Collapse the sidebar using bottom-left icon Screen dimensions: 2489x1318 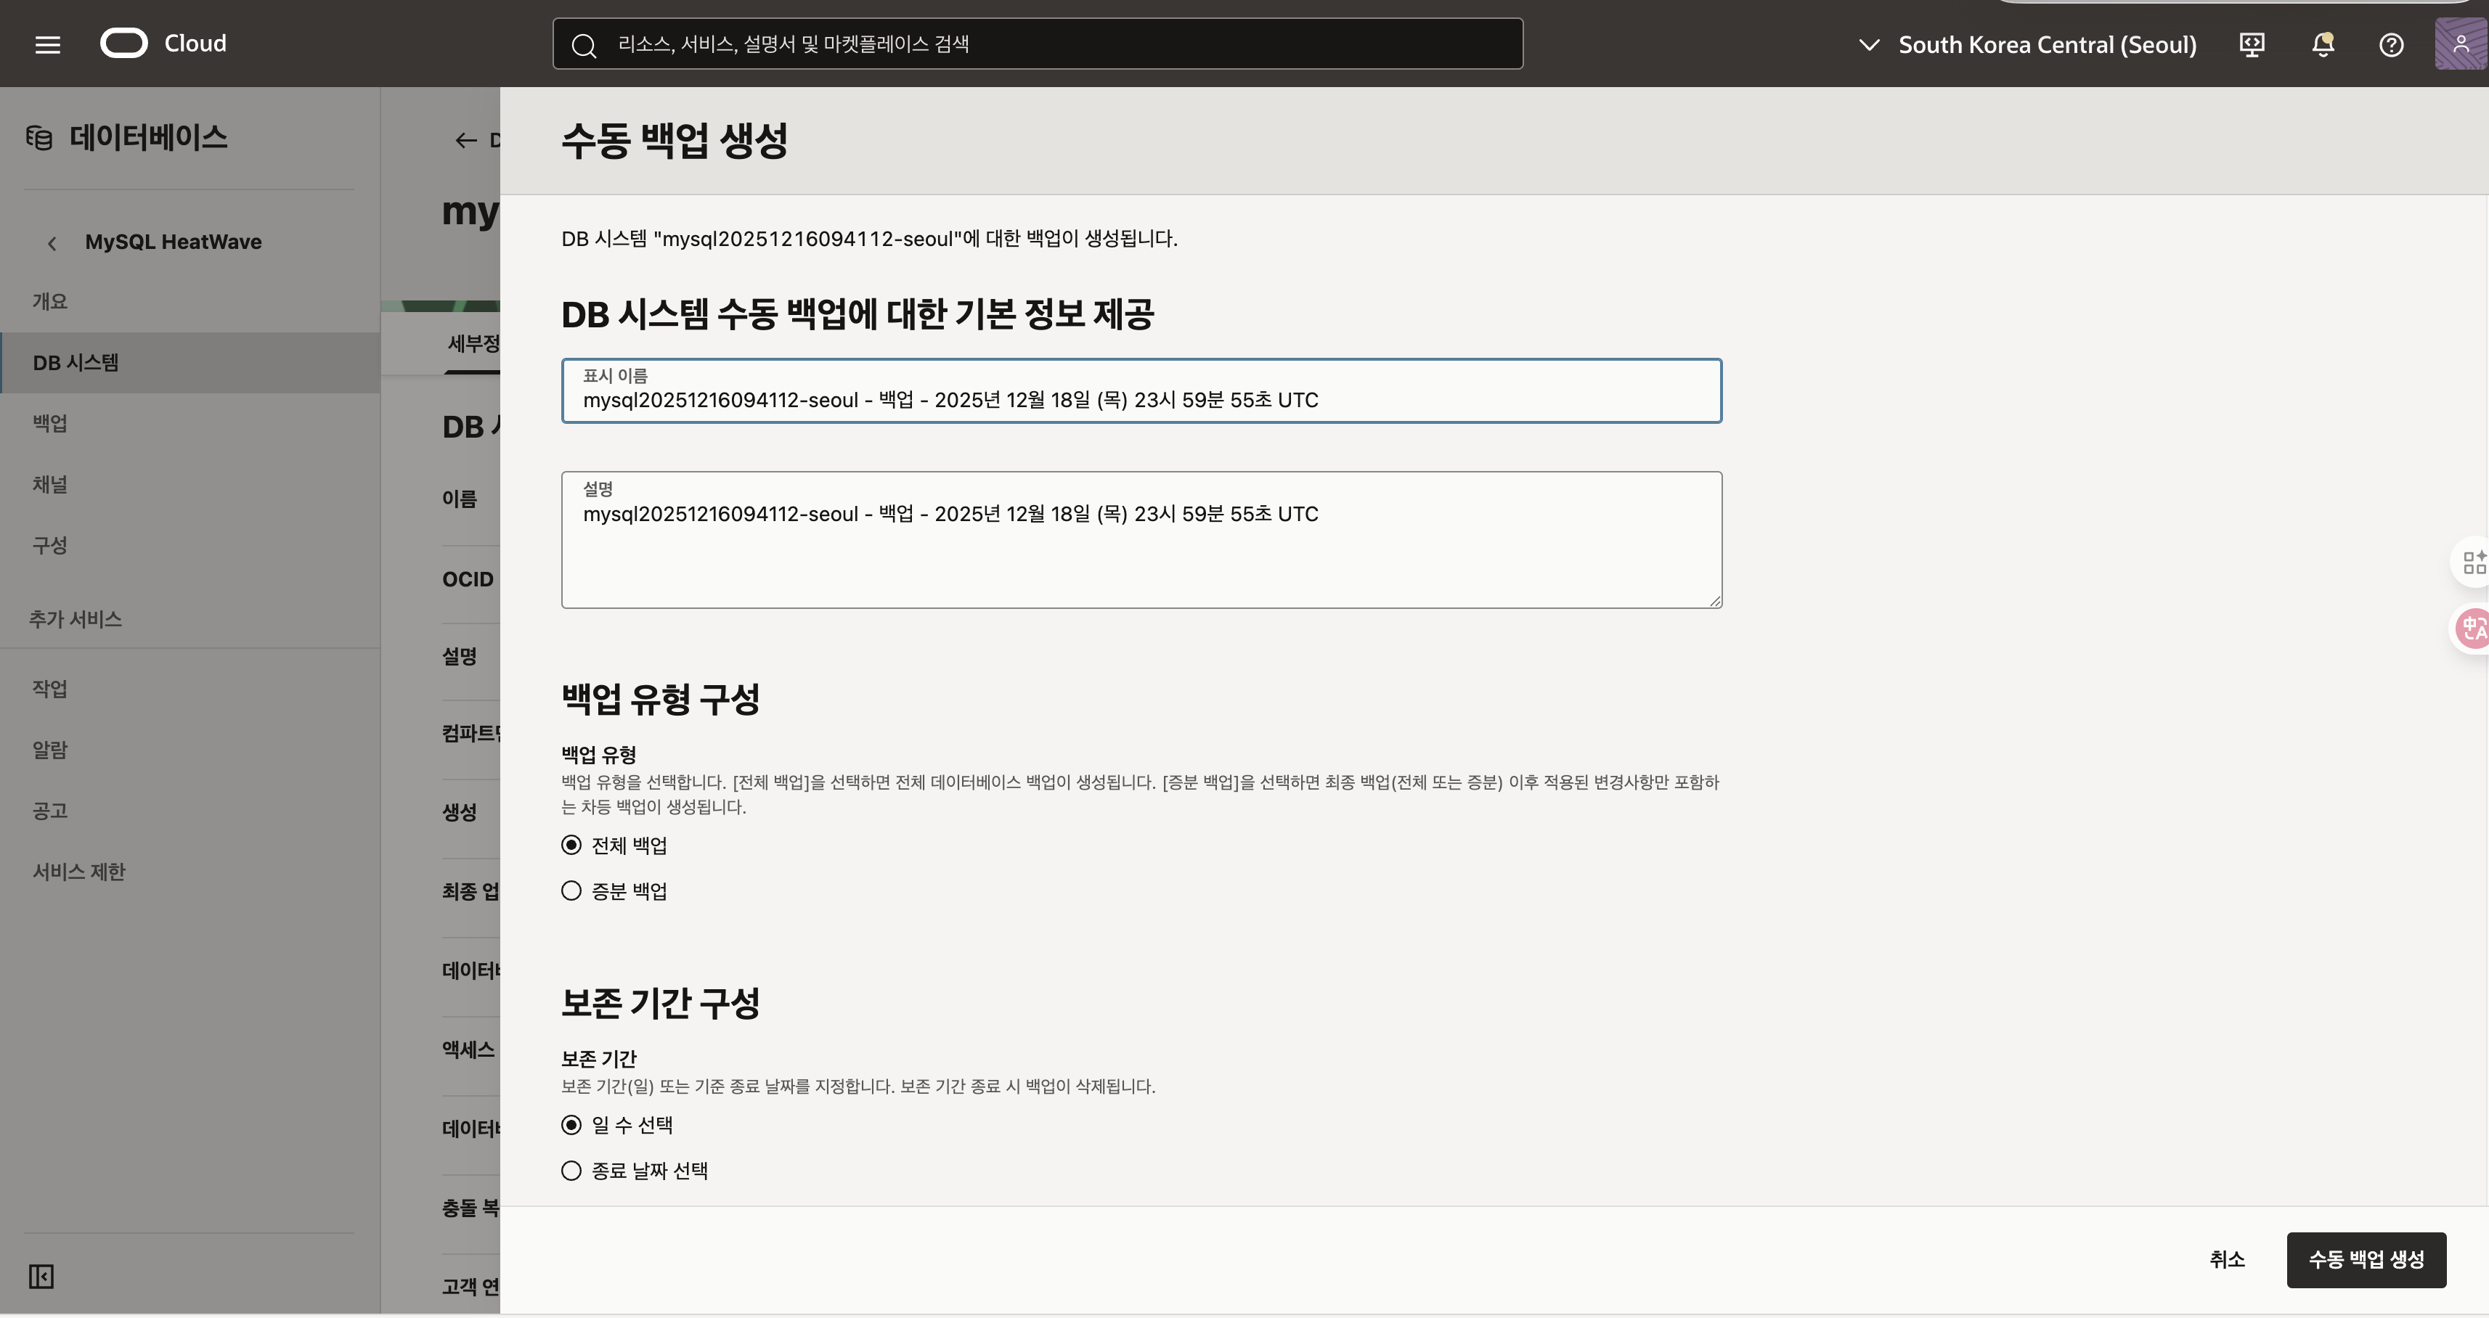coord(41,1277)
